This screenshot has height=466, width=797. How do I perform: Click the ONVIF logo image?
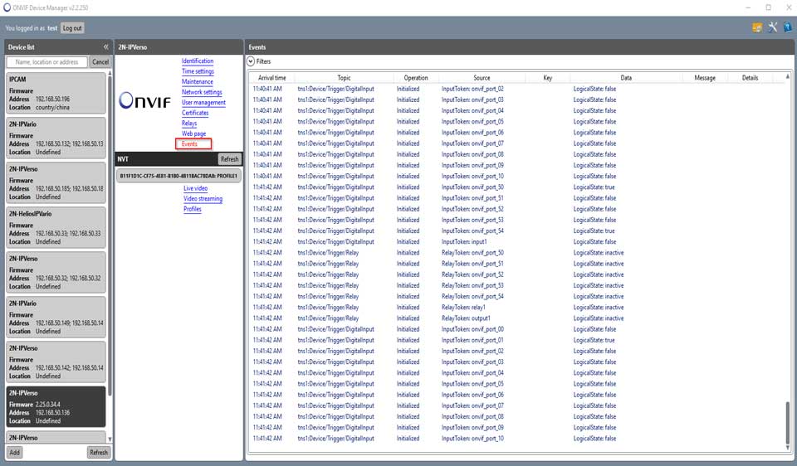[144, 100]
